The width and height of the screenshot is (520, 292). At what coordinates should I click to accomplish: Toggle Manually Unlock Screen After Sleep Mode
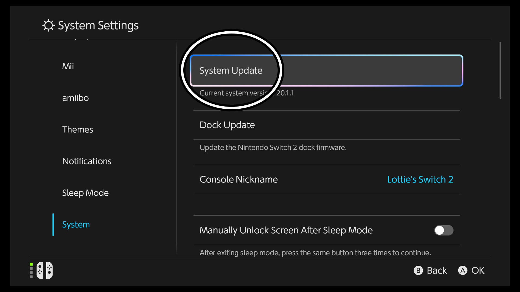pyautogui.click(x=444, y=230)
